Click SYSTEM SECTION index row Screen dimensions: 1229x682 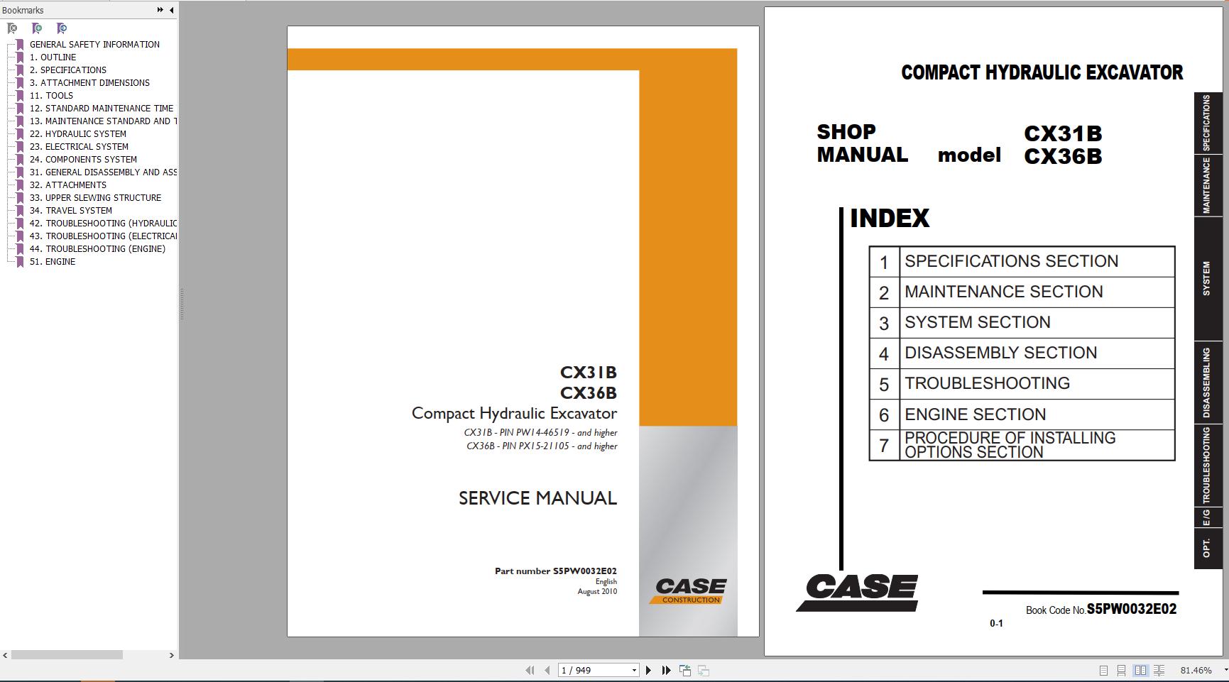1022,323
